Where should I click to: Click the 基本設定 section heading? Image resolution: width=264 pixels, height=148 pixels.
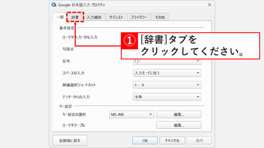pyautogui.click(x=67, y=28)
